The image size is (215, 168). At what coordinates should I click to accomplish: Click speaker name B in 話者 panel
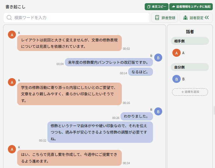[x=183, y=79]
